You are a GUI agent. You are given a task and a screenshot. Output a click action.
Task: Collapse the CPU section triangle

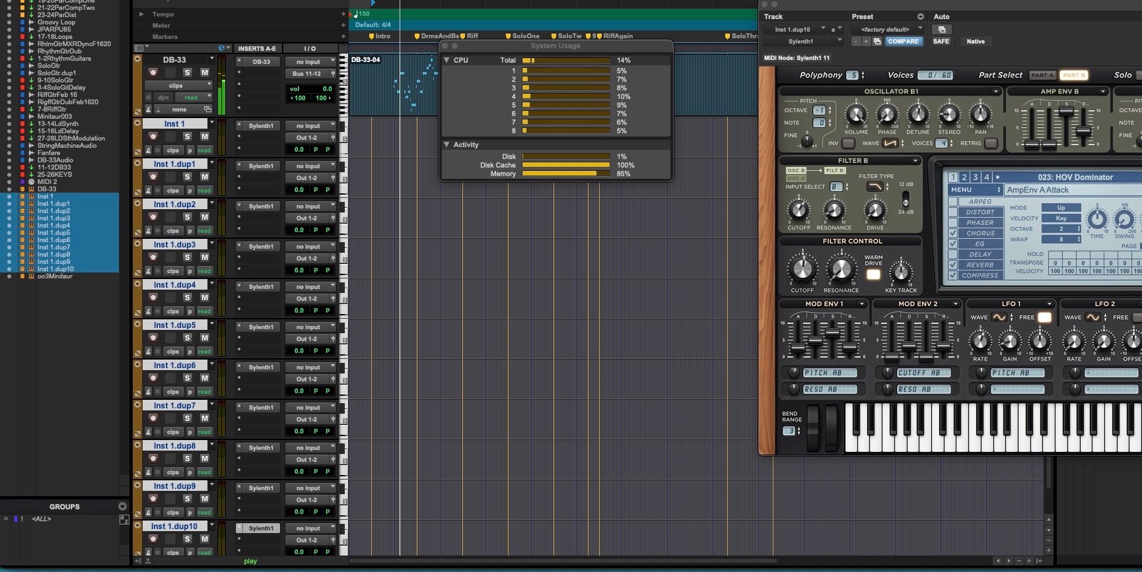[446, 60]
